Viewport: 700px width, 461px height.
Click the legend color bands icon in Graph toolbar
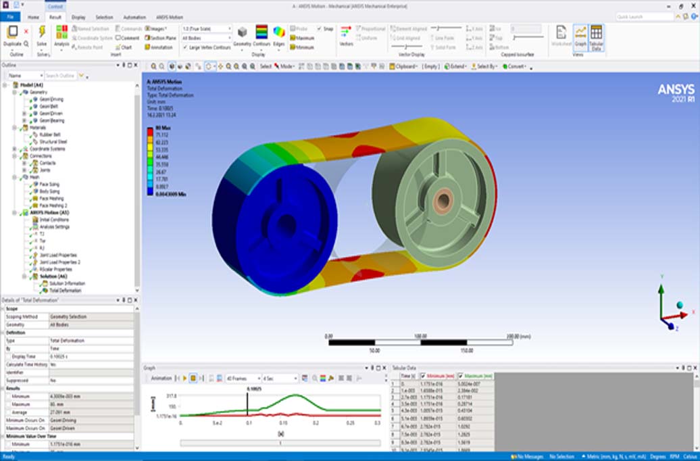coord(323,379)
